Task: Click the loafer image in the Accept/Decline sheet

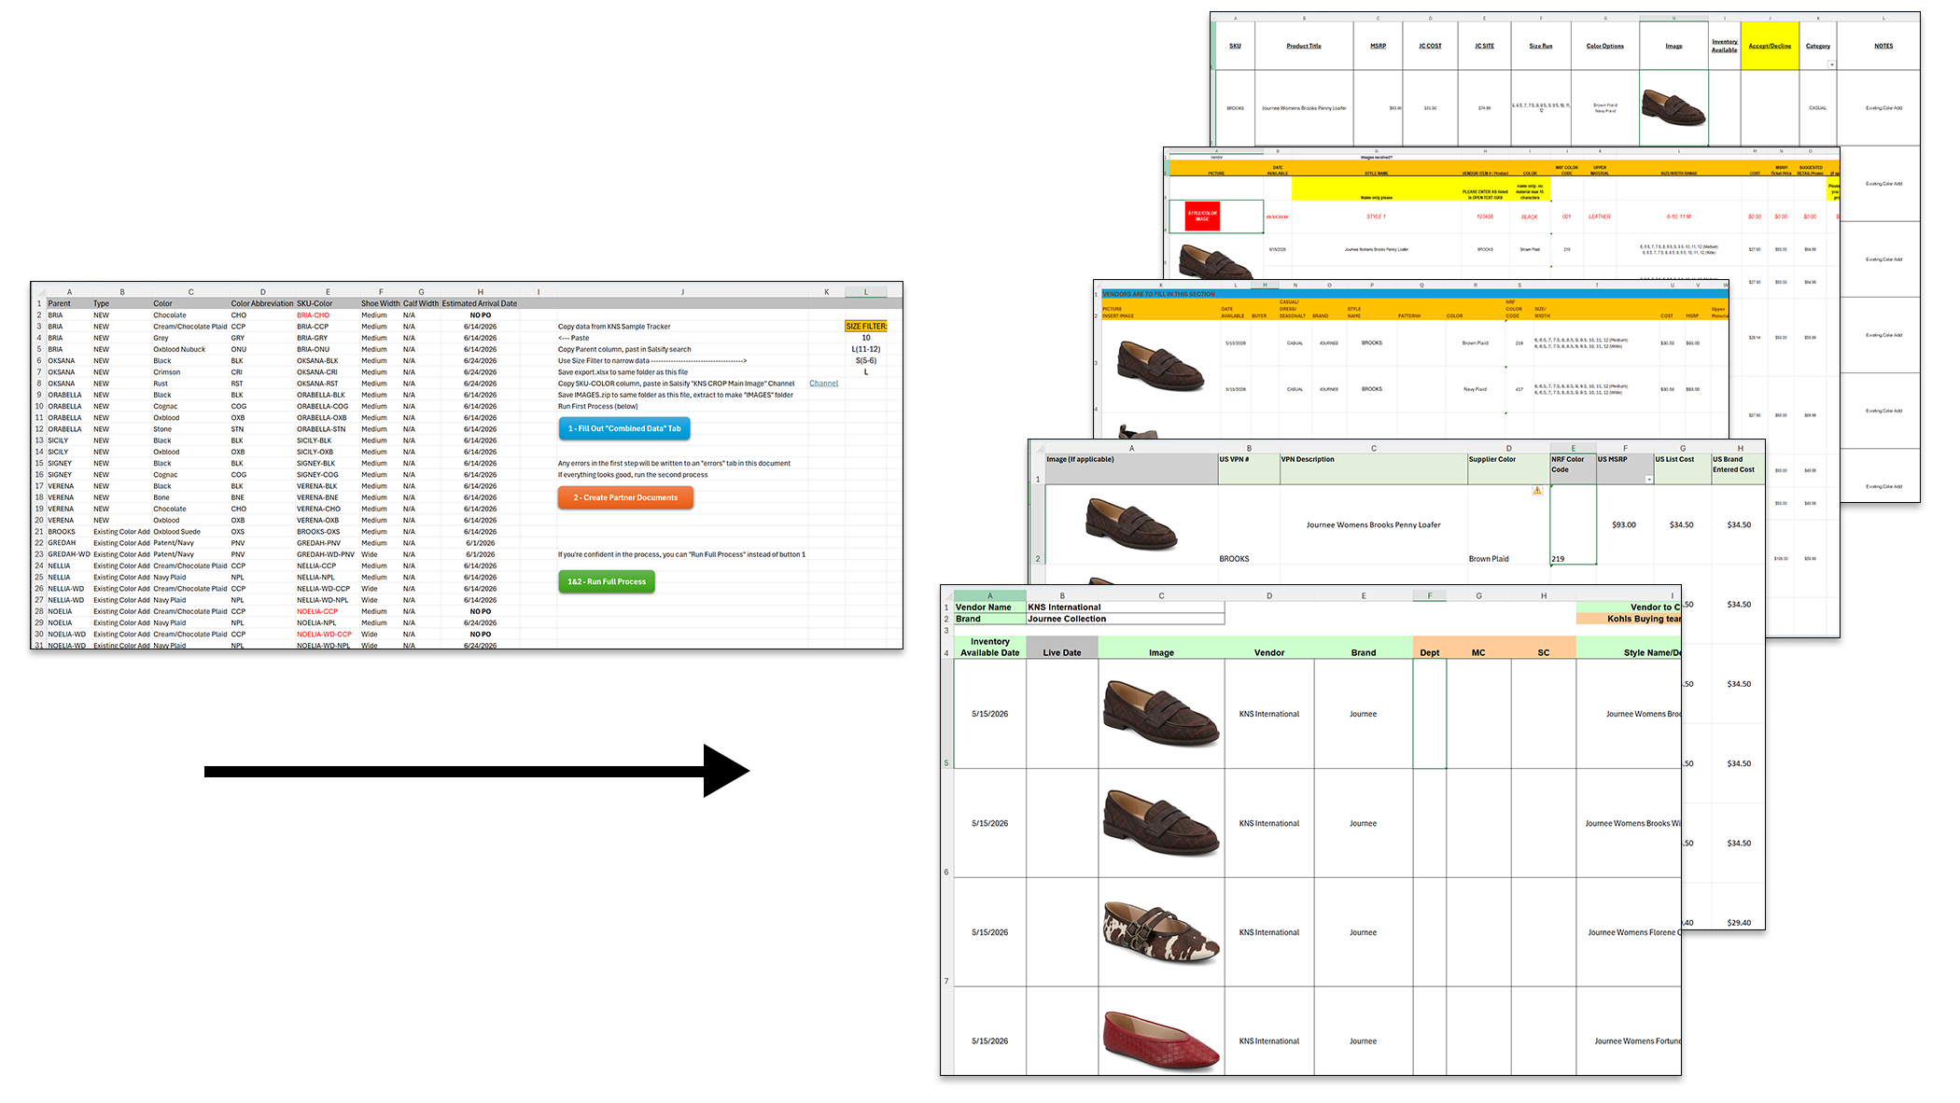Action: (1673, 108)
